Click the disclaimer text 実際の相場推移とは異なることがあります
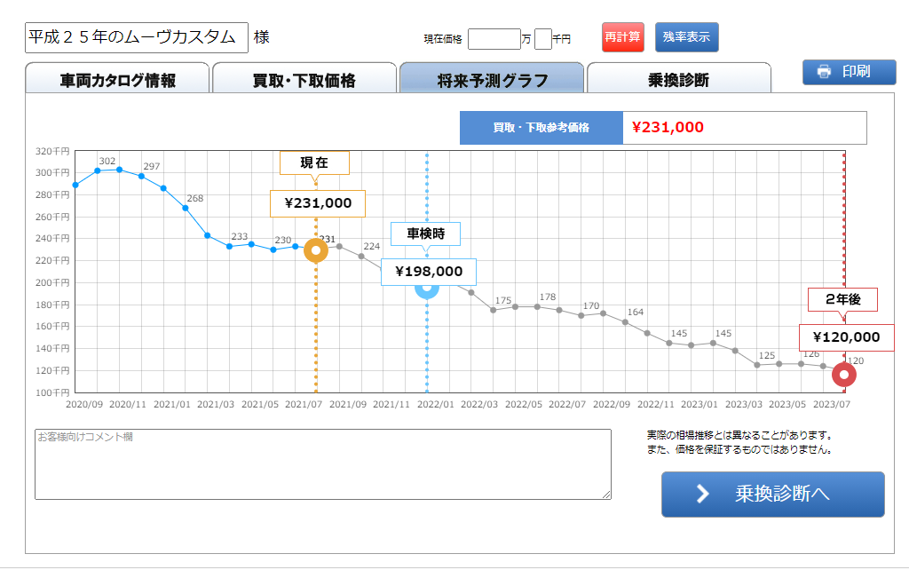 tap(741, 435)
